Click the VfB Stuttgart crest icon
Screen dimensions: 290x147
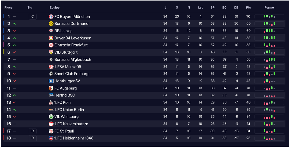coord(51,52)
